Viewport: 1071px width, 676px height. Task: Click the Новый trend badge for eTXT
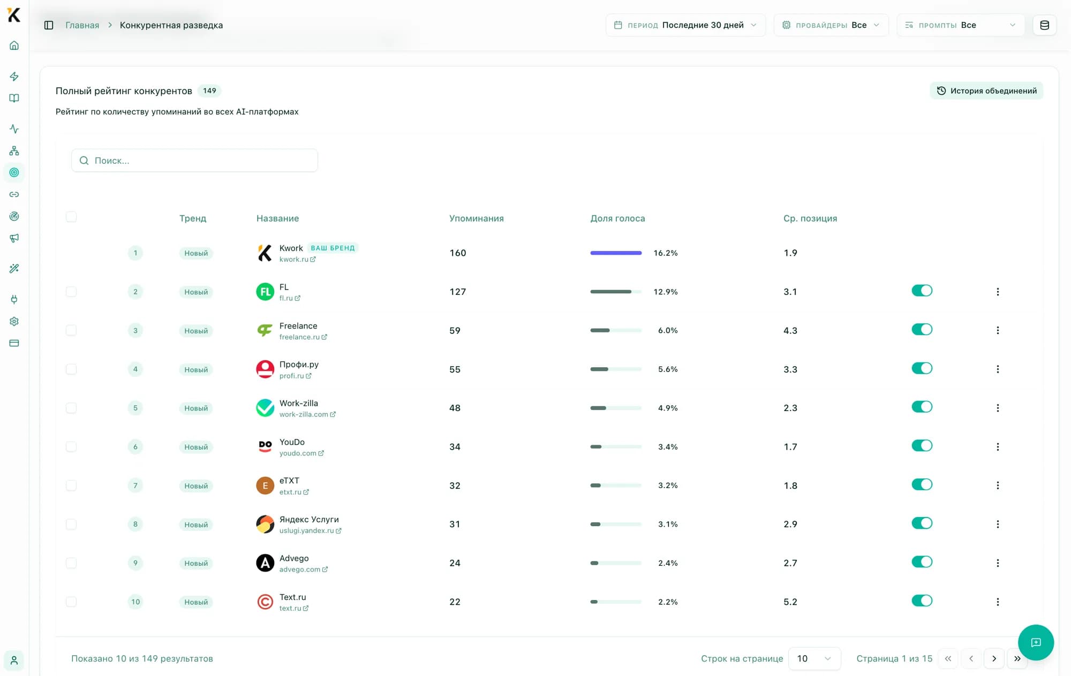coord(196,486)
